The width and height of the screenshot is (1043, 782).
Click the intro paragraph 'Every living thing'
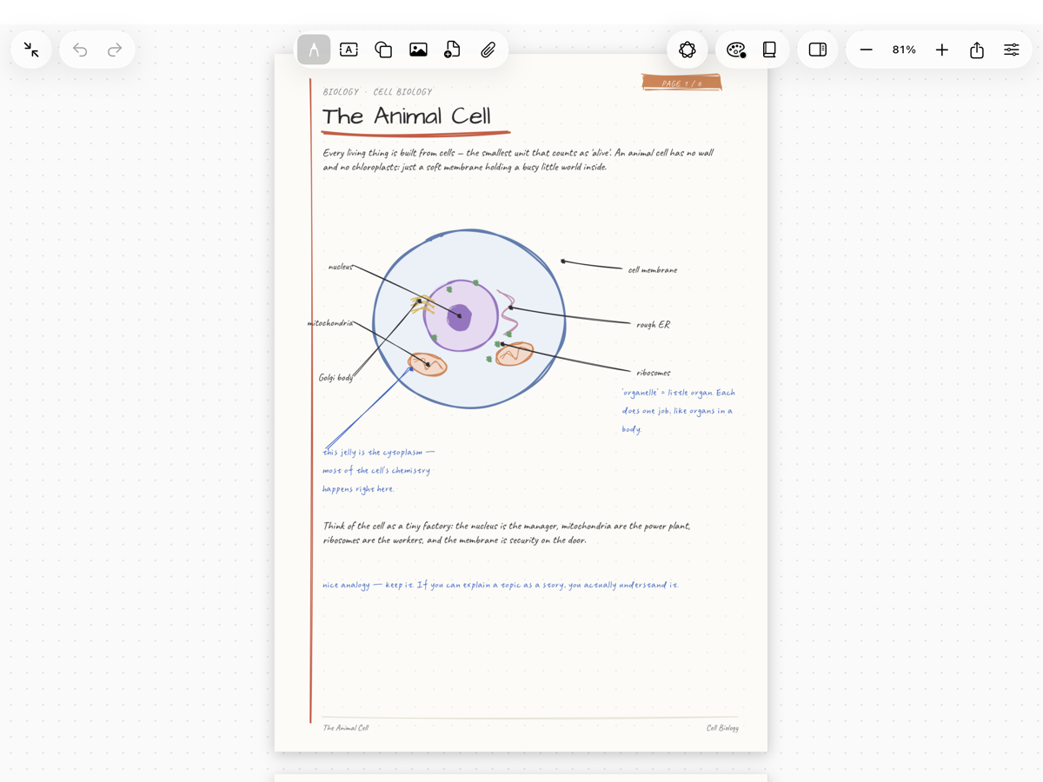(518, 160)
